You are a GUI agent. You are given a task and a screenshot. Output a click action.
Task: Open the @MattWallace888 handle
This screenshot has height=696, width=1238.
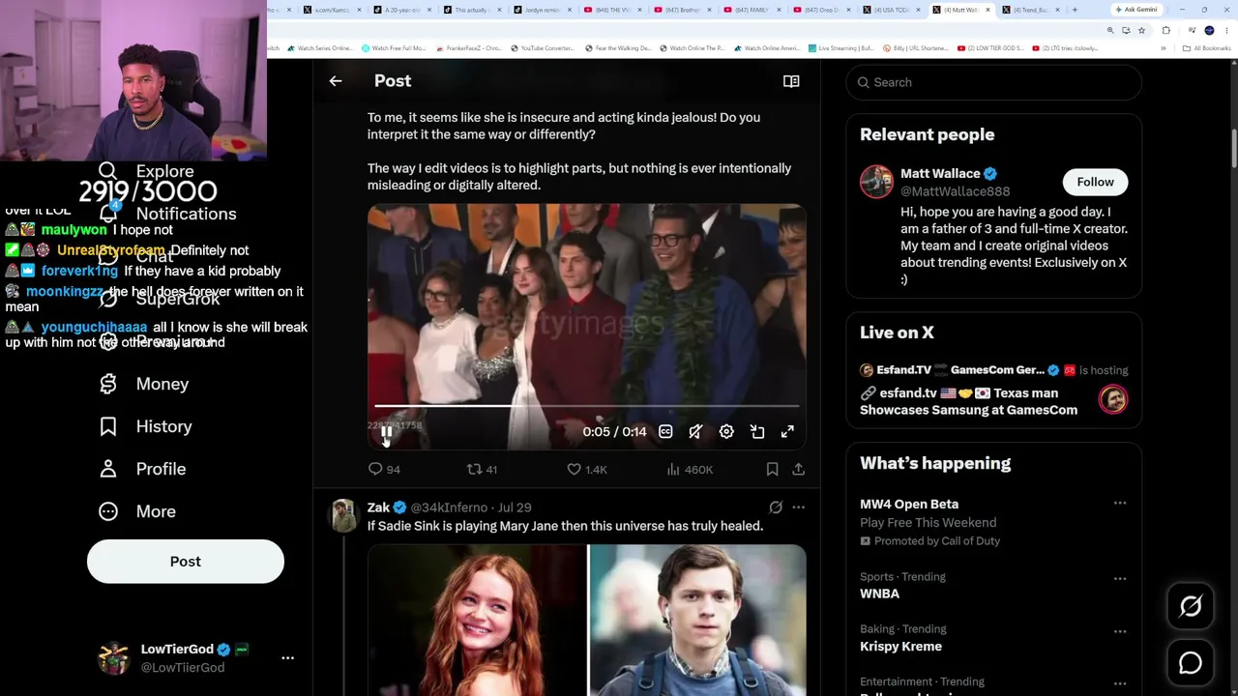pos(955,191)
